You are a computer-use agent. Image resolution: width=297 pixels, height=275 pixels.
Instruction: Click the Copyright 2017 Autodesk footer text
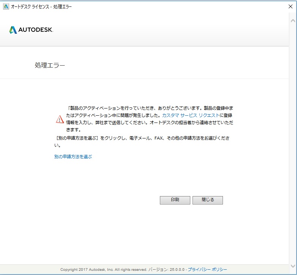point(104,270)
